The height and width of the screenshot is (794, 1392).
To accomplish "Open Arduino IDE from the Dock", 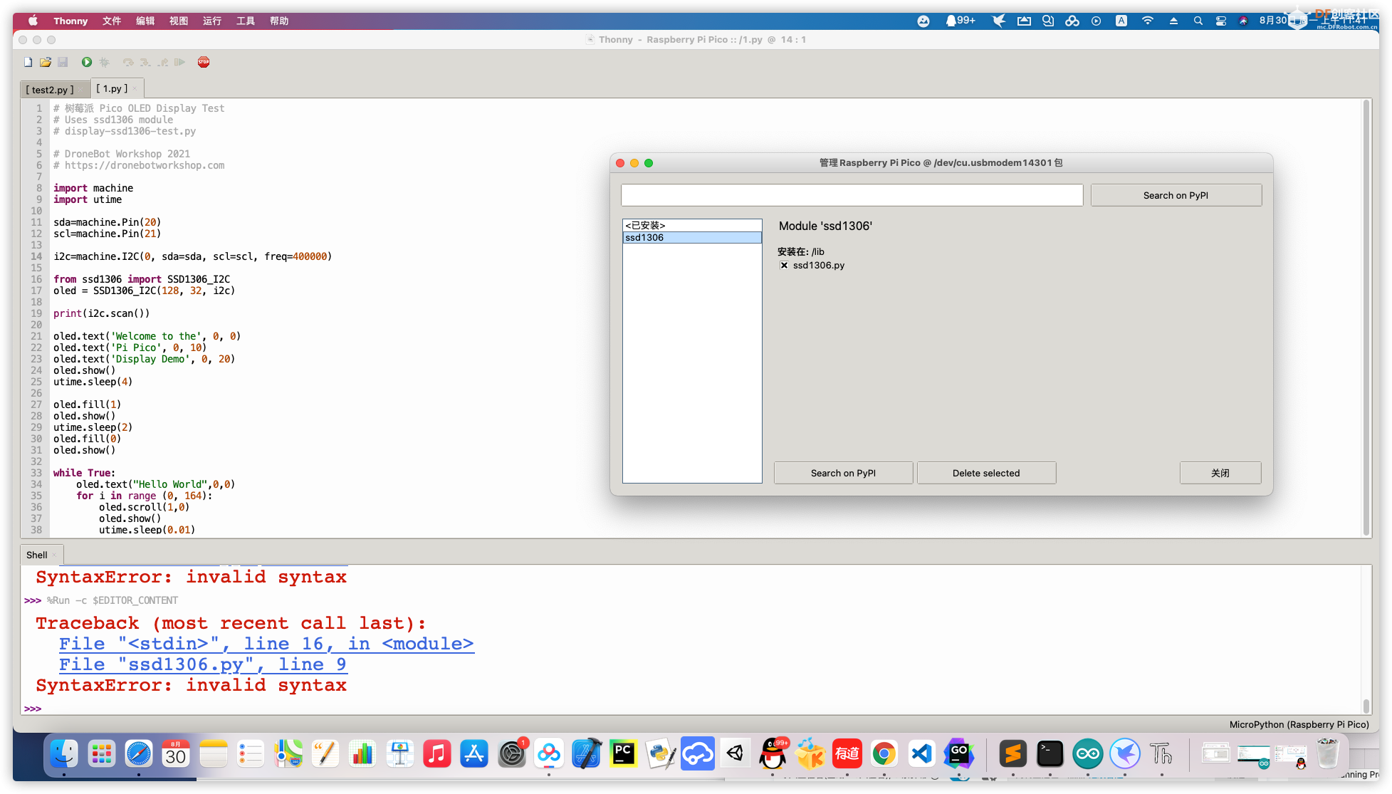I will pos(1088,753).
